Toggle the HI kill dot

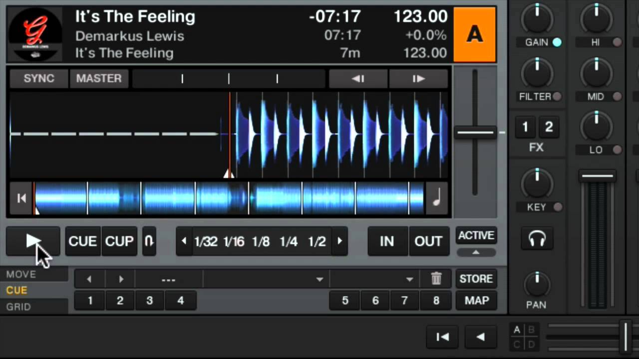click(x=618, y=42)
